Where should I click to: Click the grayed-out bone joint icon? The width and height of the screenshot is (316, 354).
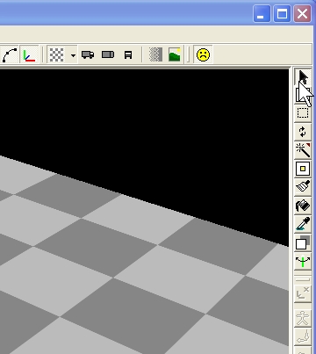[303, 336]
